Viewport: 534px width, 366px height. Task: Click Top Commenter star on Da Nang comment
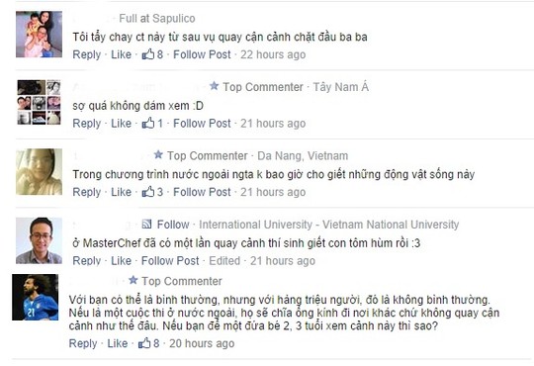click(158, 154)
